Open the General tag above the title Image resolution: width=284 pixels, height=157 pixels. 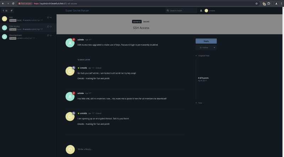tap(137, 22)
